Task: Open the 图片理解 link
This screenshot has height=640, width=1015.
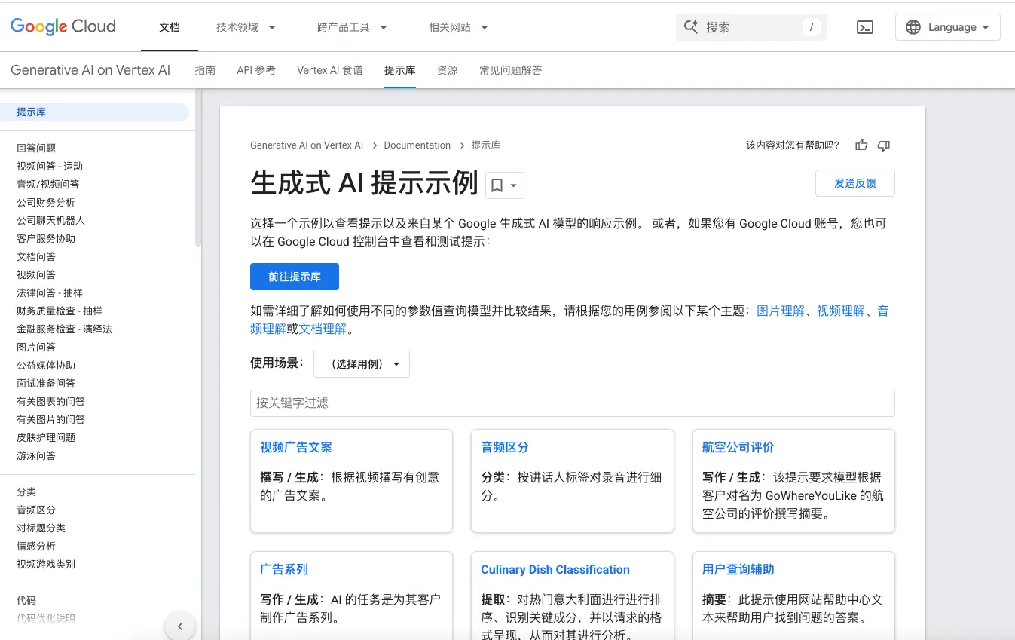Action: [781, 311]
